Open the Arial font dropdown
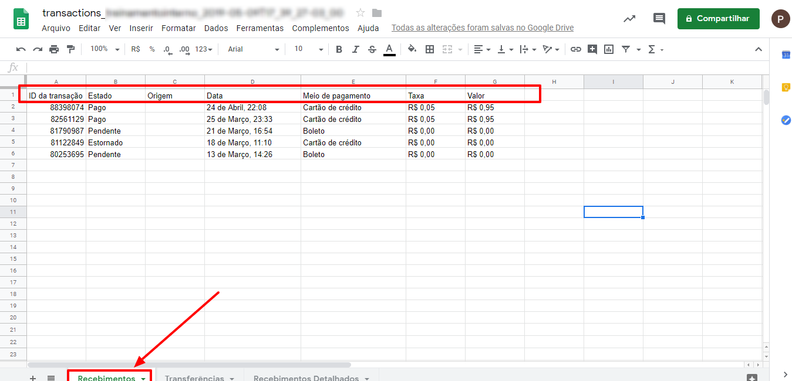Screen dimensions: 792x381 254,49
